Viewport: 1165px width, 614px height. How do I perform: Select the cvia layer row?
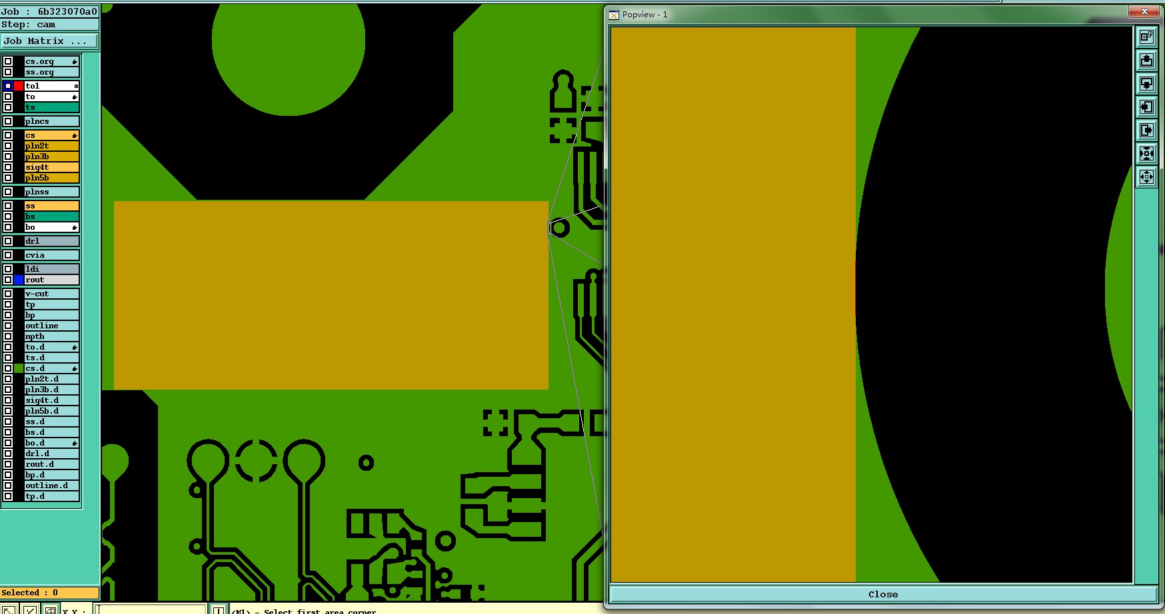(52, 255)
